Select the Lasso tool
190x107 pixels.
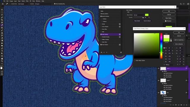coord(2,15)
